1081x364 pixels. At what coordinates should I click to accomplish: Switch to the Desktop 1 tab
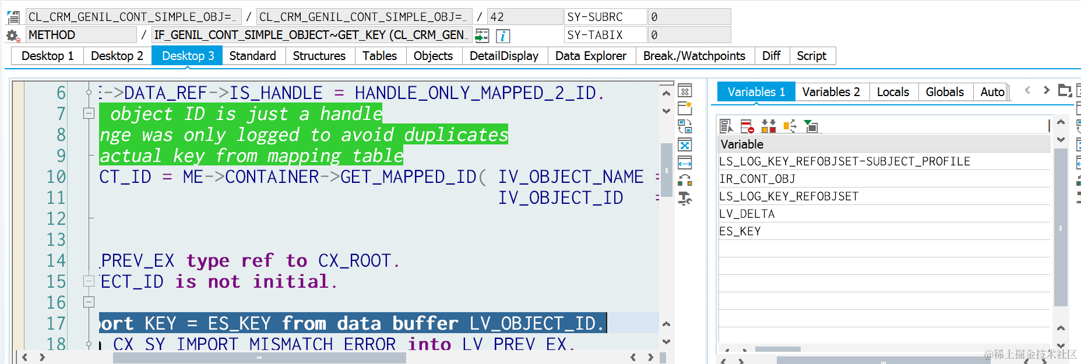47,56
